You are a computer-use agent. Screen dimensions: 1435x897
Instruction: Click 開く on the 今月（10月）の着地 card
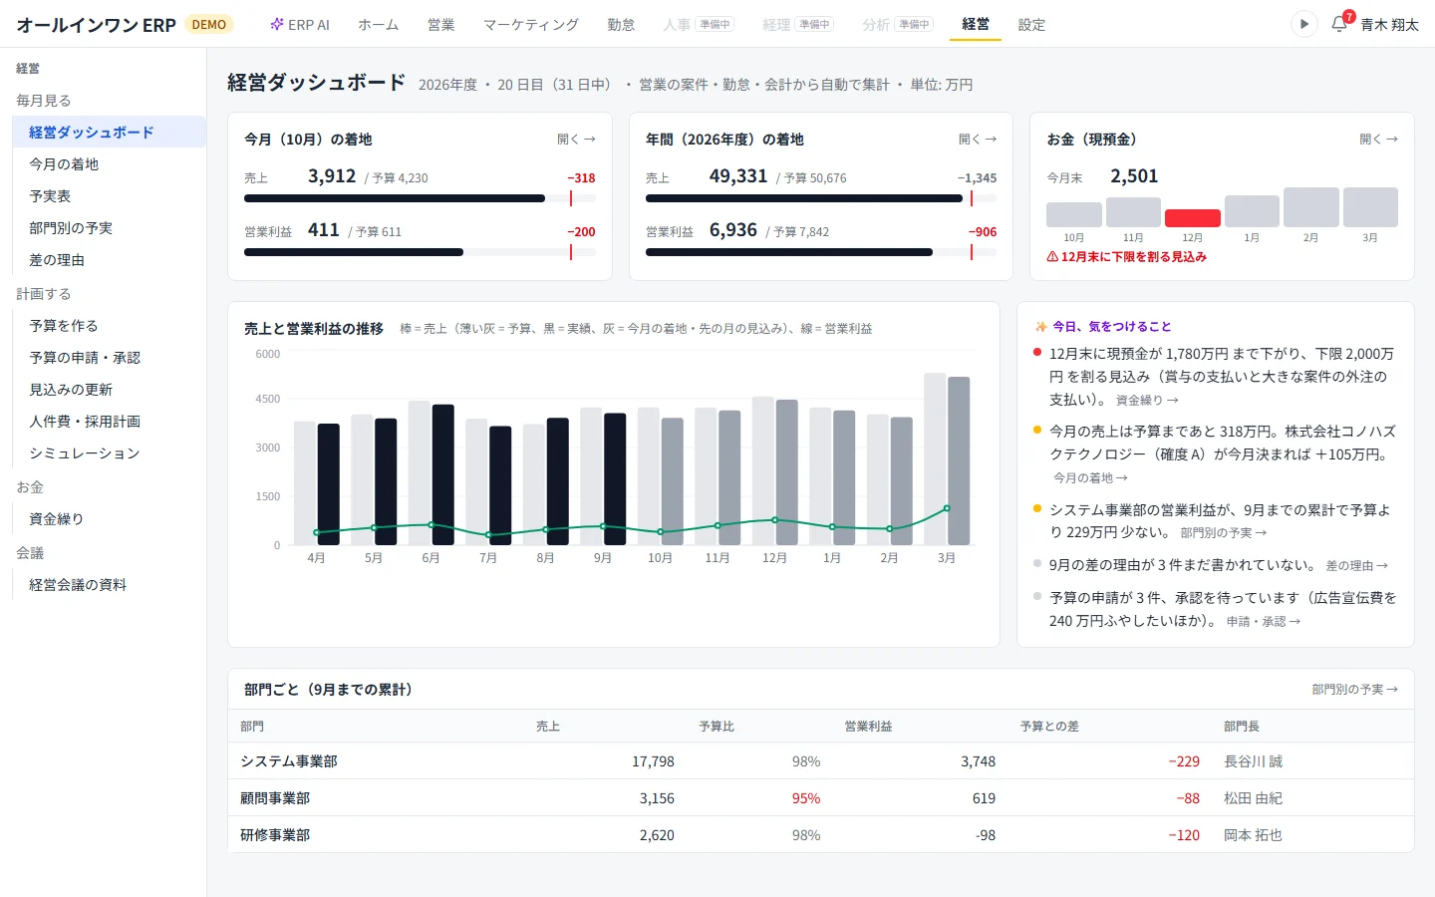point(576,140)
